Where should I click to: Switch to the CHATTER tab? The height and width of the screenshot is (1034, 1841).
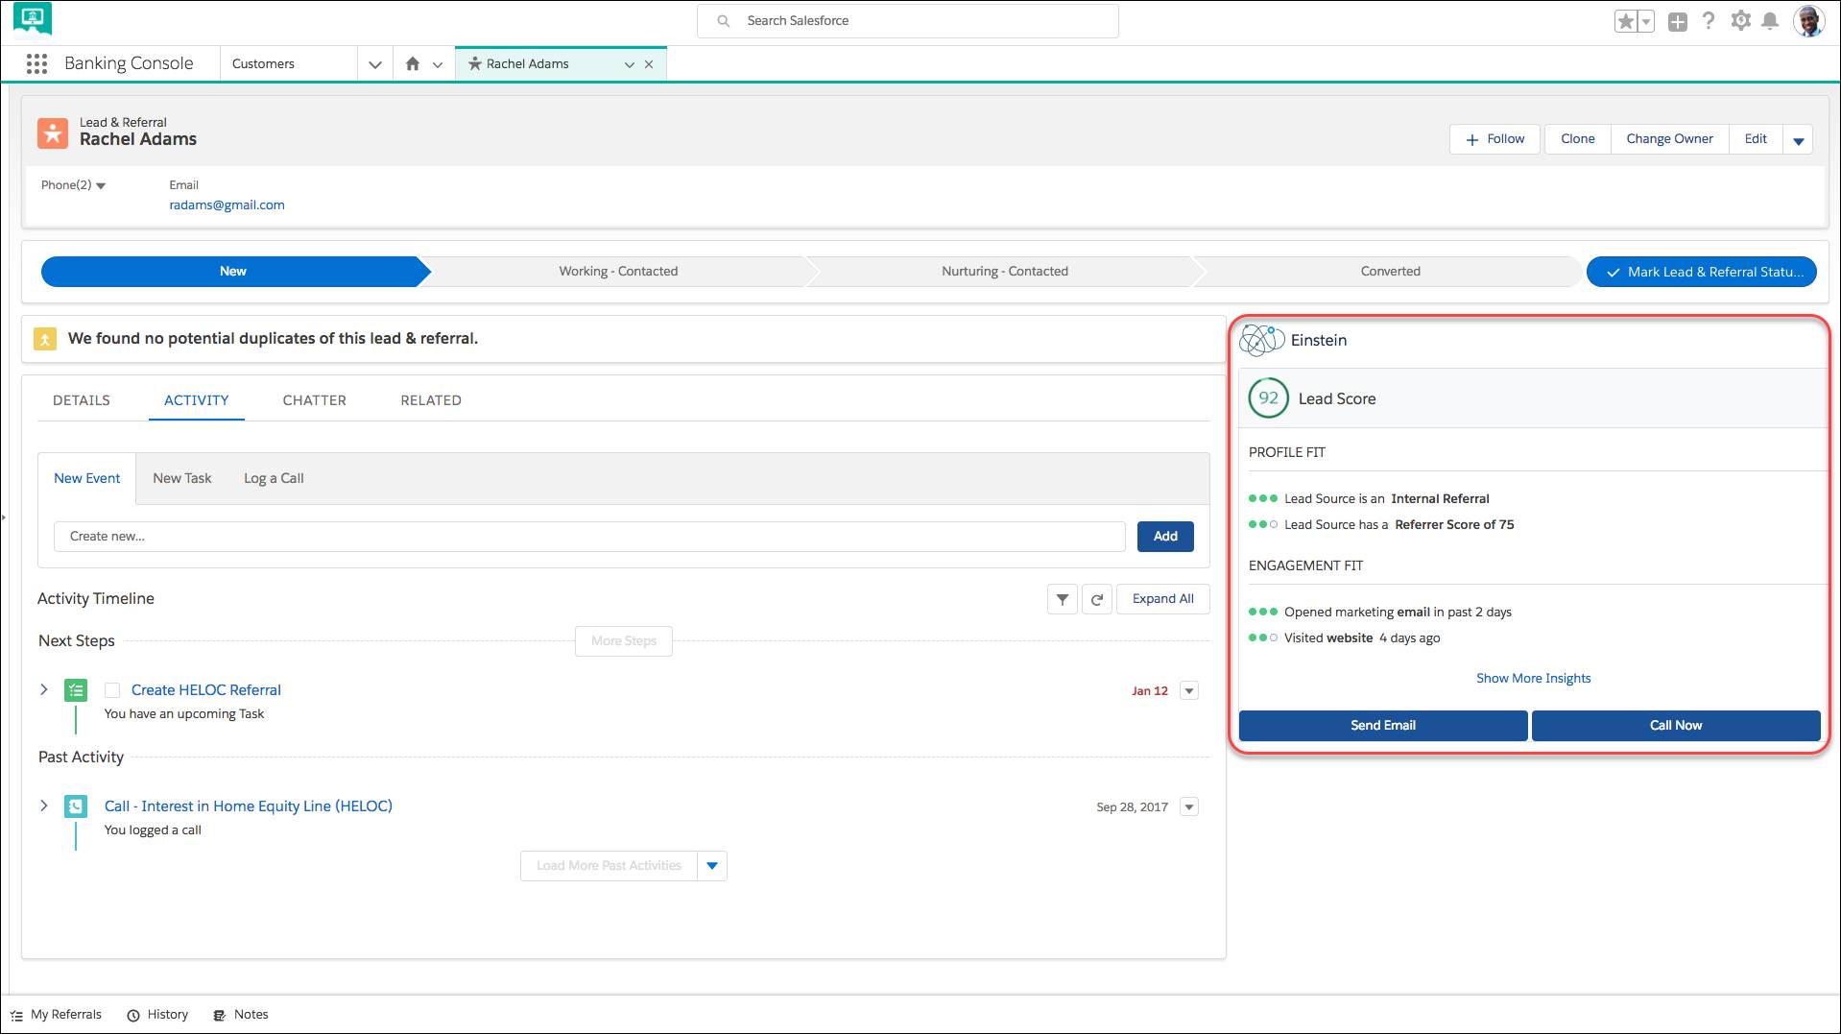pos(315,400)
